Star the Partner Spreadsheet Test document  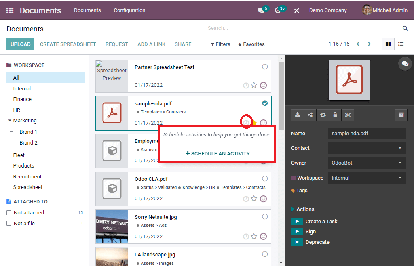[254, 85]
